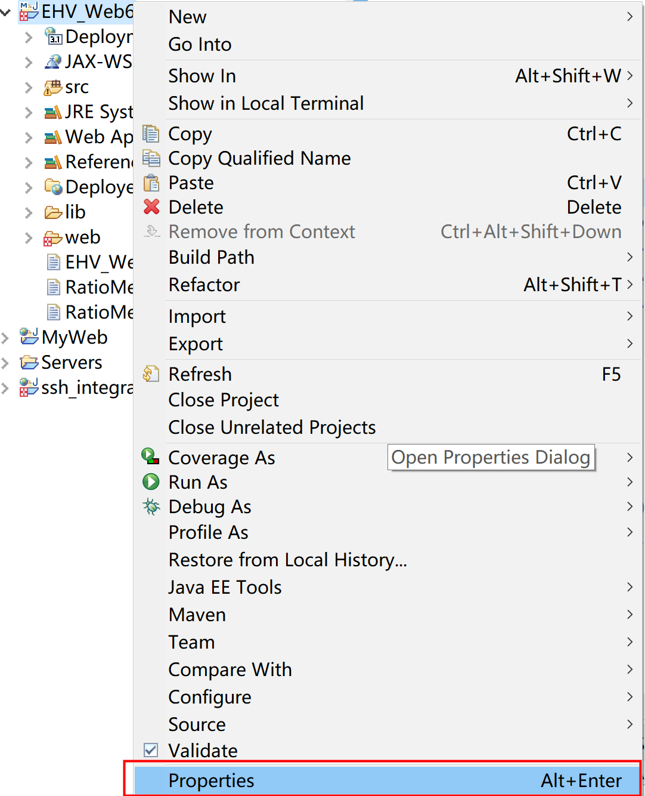Expand the MyWeb project node
This screenshot has width=645, height=796.
[x=5, y=338]
